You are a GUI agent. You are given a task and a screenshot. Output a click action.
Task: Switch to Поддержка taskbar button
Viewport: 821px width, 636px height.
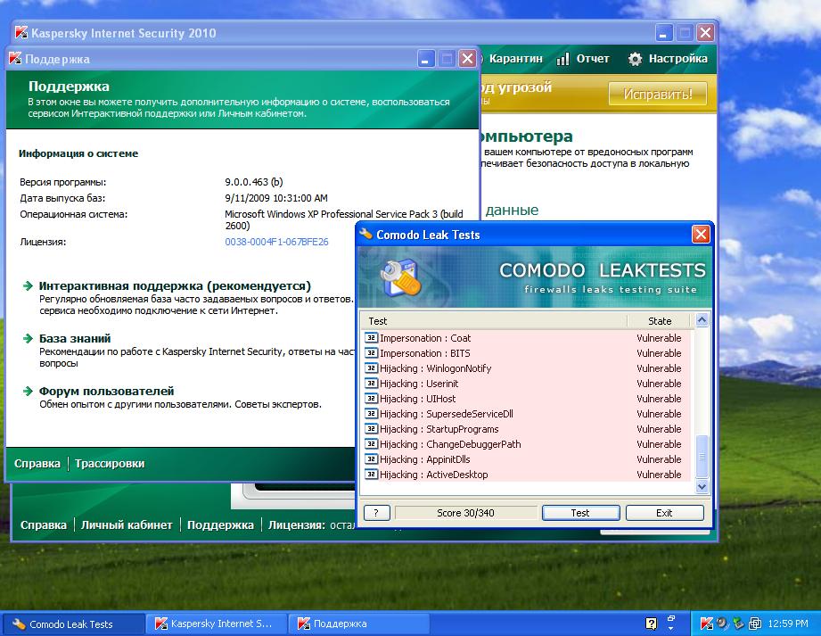[x=359, y=624]
